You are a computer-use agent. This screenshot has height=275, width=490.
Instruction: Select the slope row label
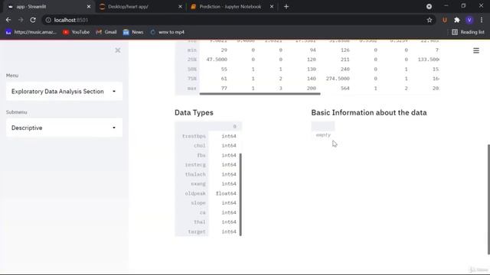click(x=198, y=203)
